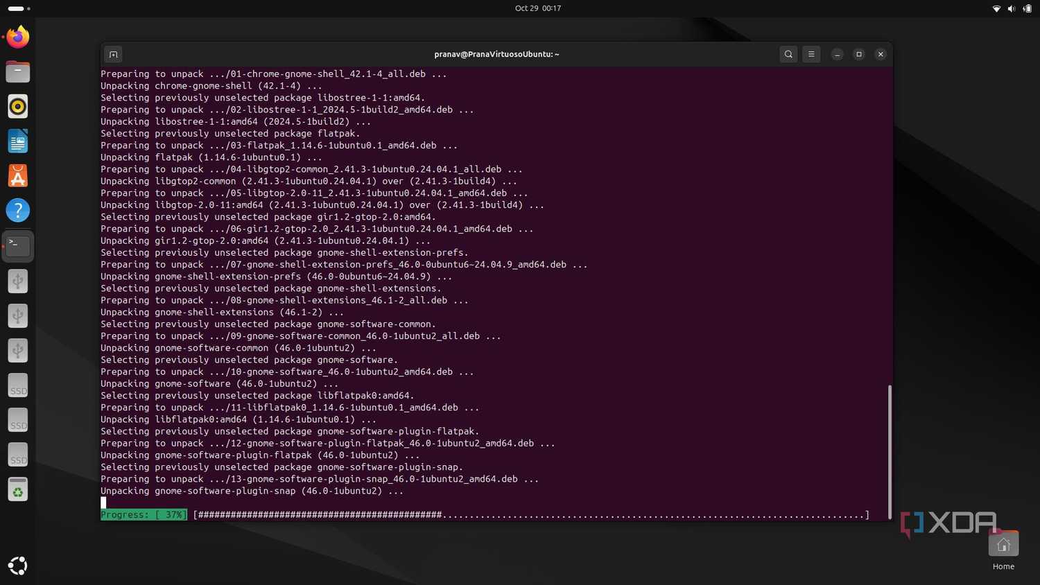Click 'Unpacking gnome-software-plugin-snap' line

252,491
